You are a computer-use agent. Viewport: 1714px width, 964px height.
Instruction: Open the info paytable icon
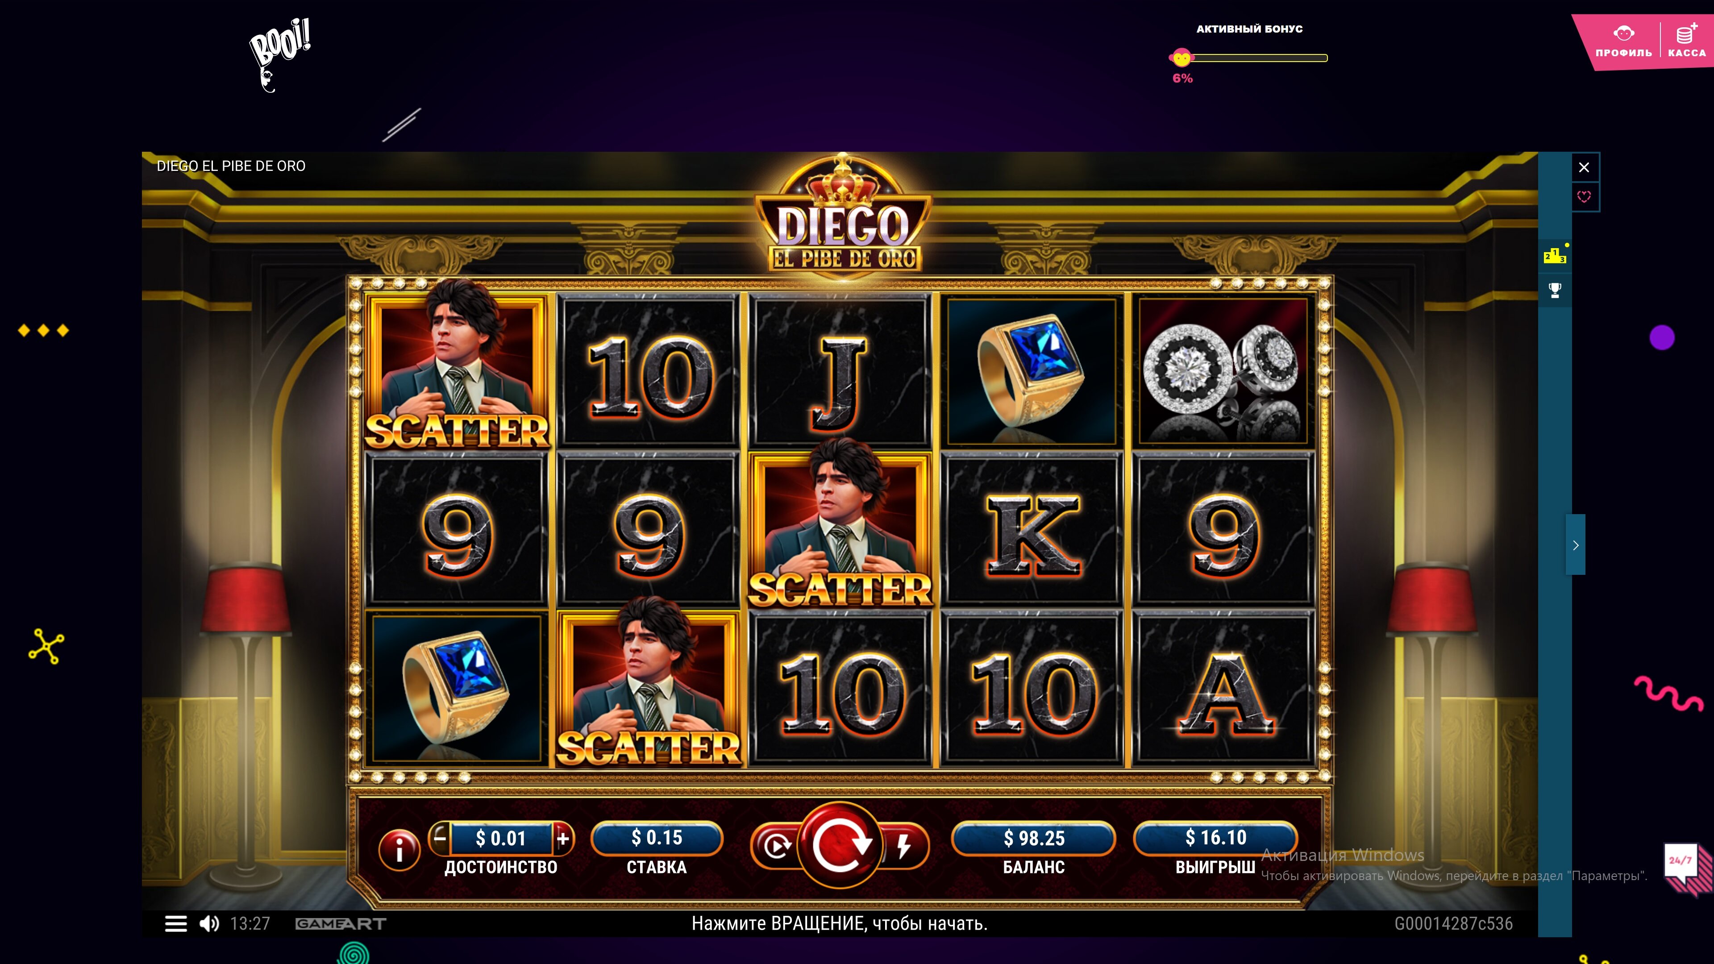point(399,850)
